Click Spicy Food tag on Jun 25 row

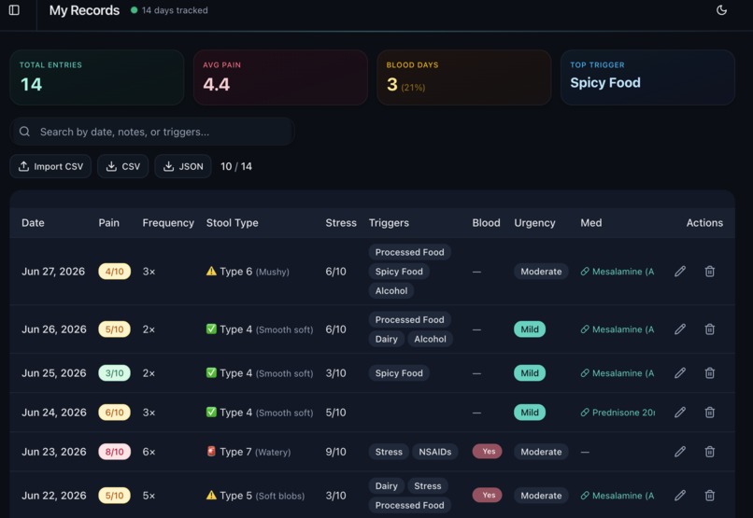coord(399,373)
